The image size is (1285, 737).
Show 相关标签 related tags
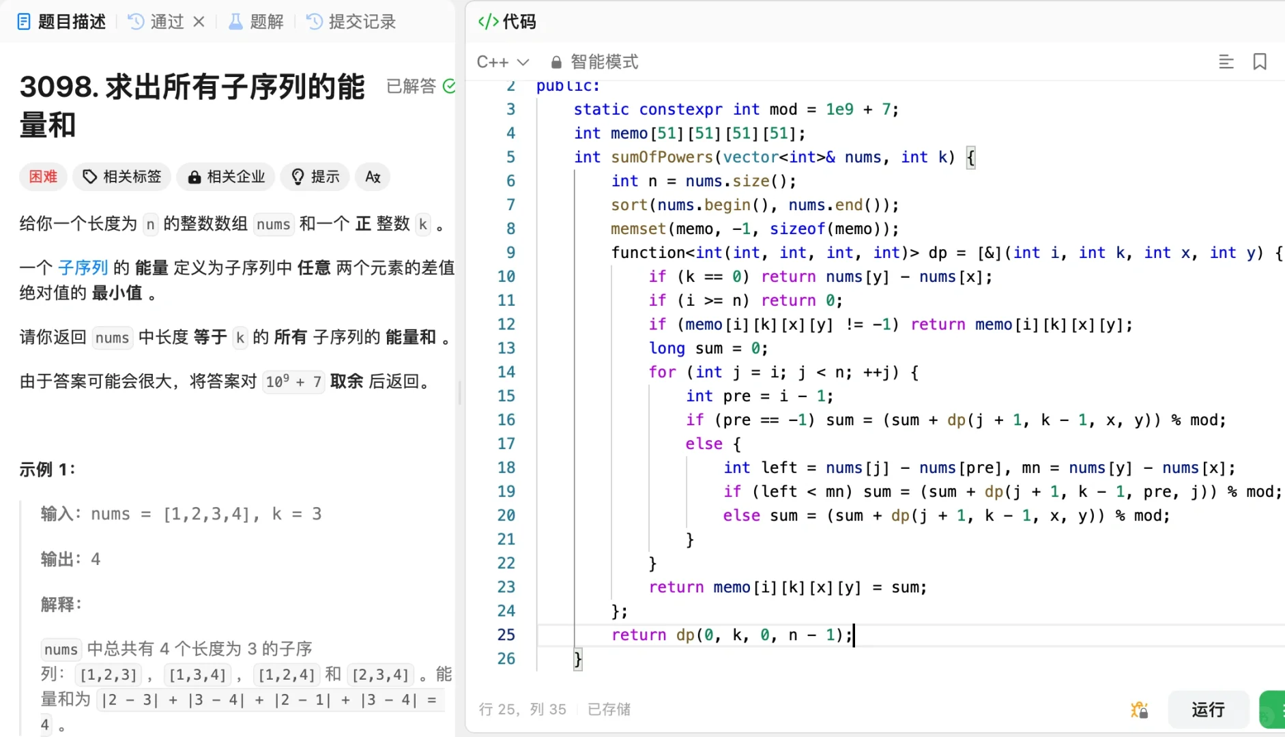tap(122, 177)
